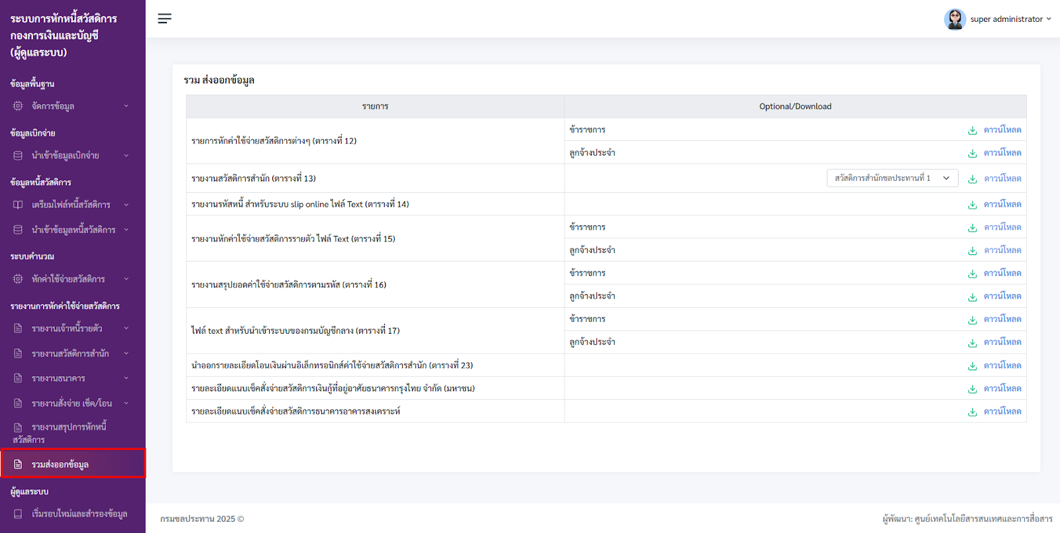Click download icon for ตารางที่ 15 ลูกจ้างประจำ

(973, 251)
